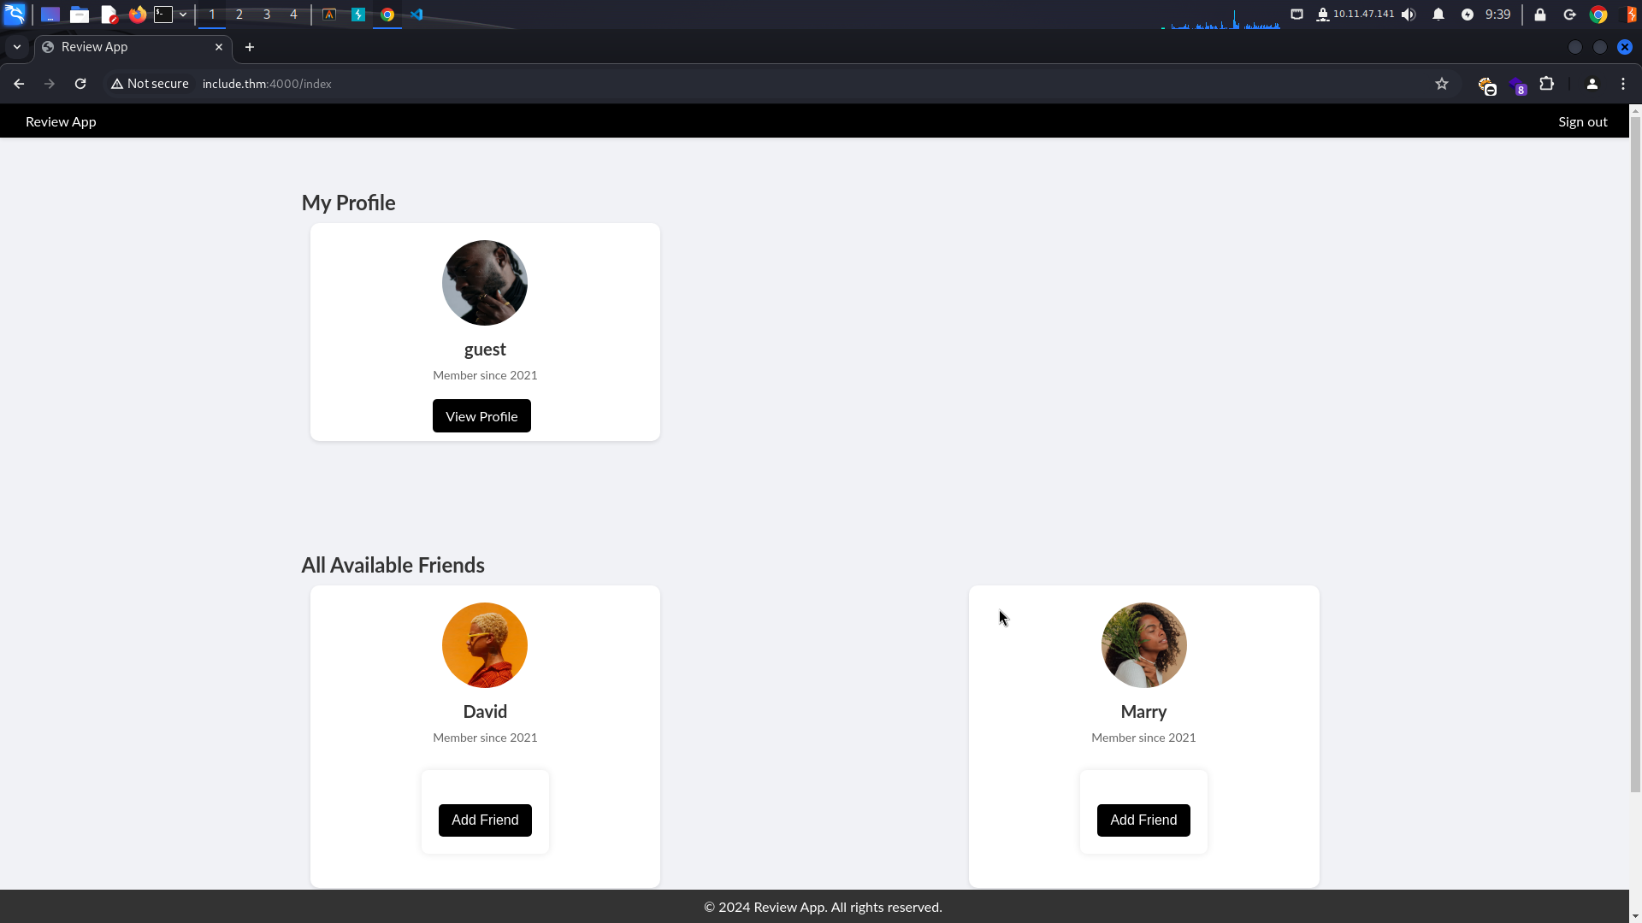1642x923 pixels.
Task: Switch to workspace 3
Action: (x=267, y=15)
